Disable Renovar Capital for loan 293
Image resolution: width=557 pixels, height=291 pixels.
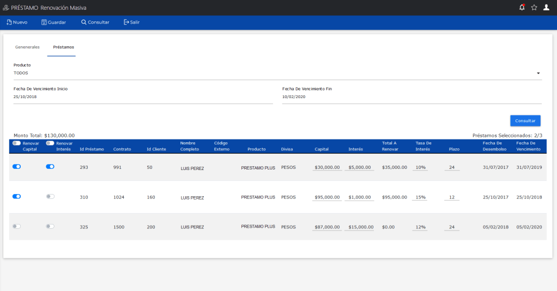point(16,167)
